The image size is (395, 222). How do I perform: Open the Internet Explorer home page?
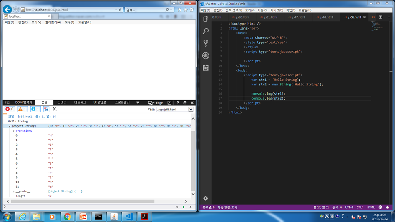(179, 10)
